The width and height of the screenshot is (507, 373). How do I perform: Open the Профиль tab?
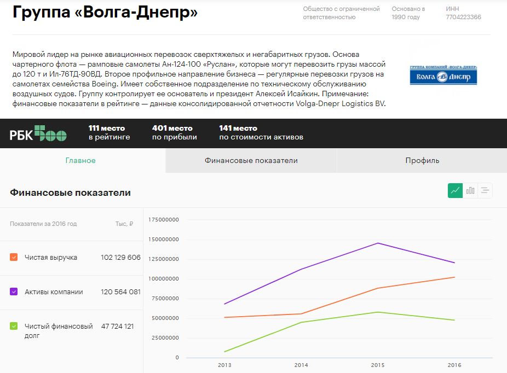click(x=422, y=160)
